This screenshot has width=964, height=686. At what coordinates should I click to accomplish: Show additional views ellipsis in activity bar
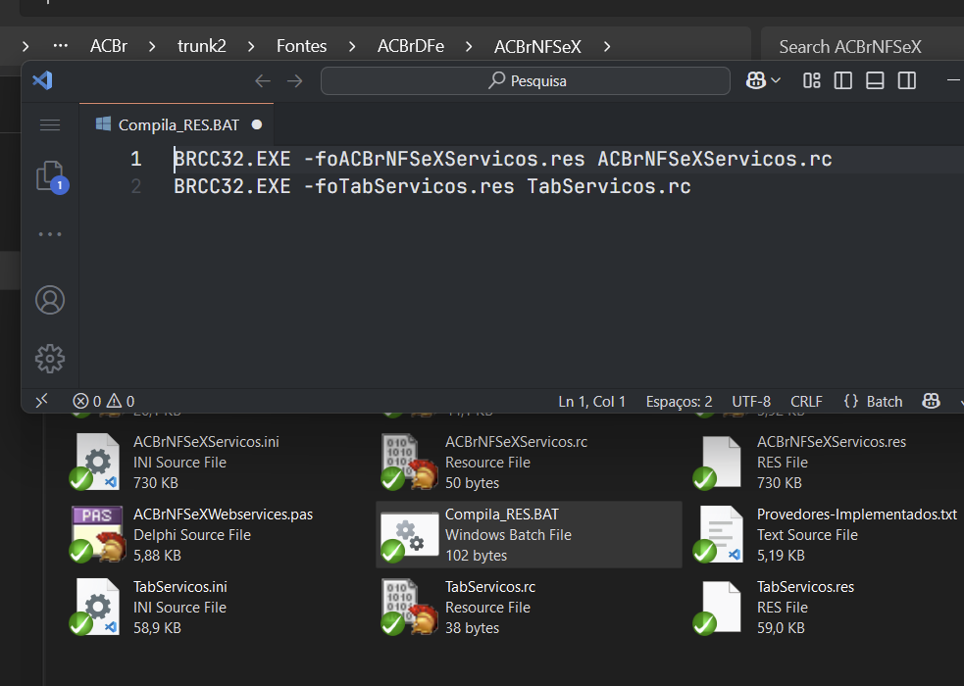[x=50, y=234]
